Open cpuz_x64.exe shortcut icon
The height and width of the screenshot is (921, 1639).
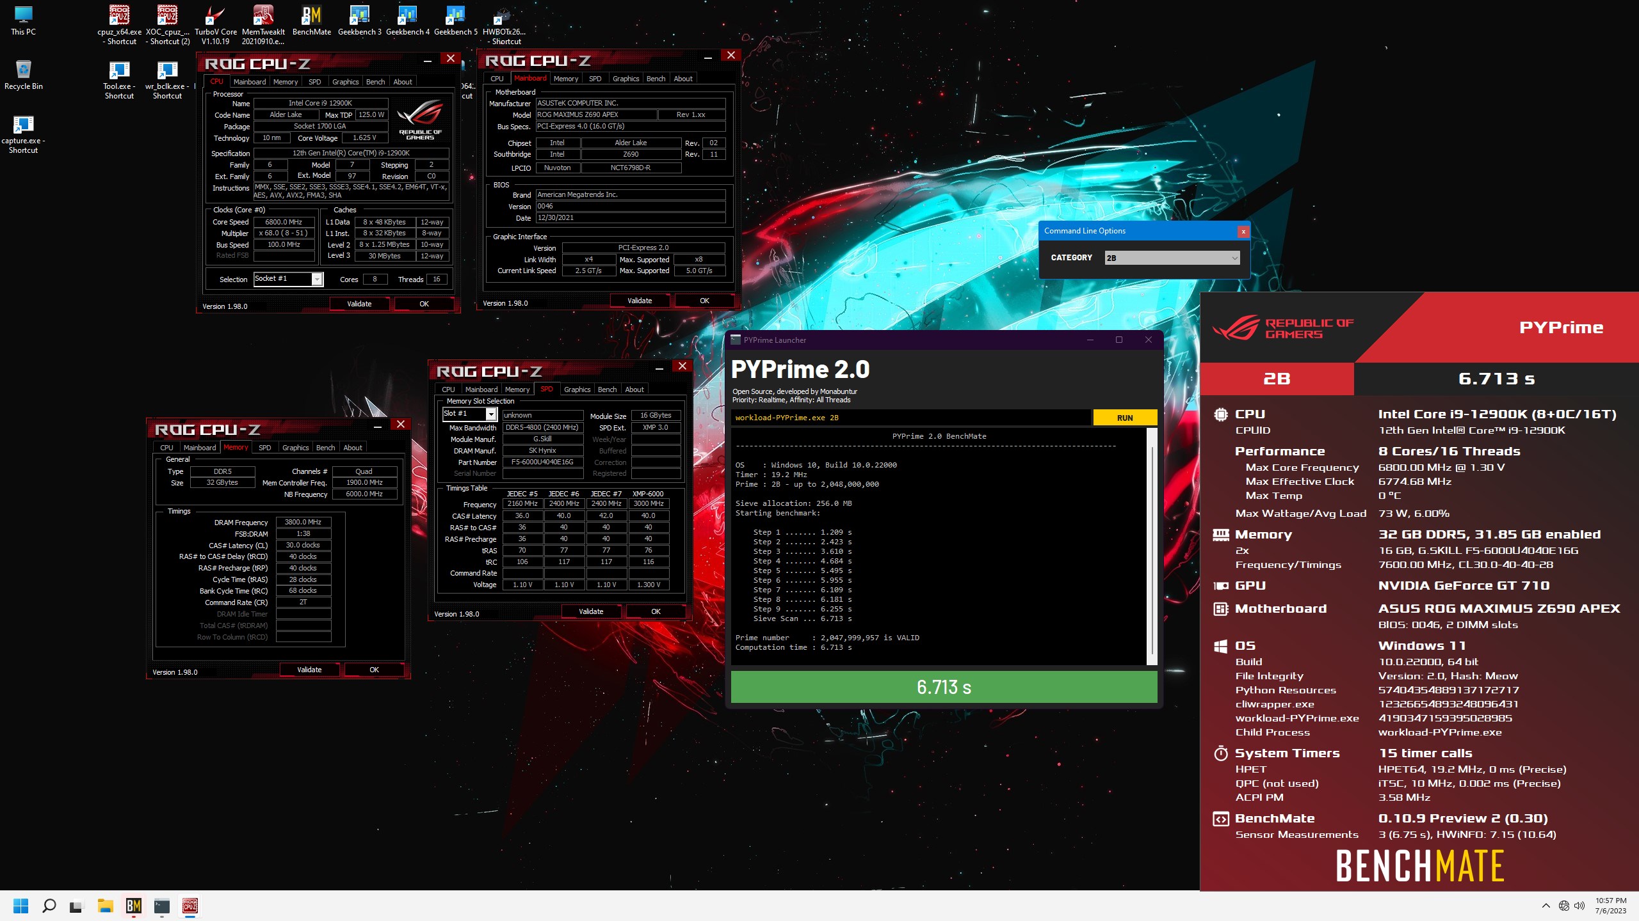[120, 25]
